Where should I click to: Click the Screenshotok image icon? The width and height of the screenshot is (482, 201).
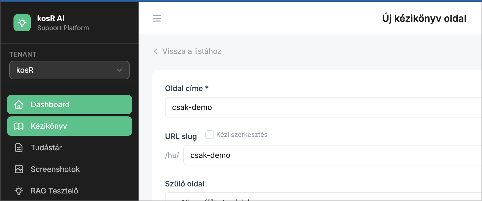click(19, 169)
